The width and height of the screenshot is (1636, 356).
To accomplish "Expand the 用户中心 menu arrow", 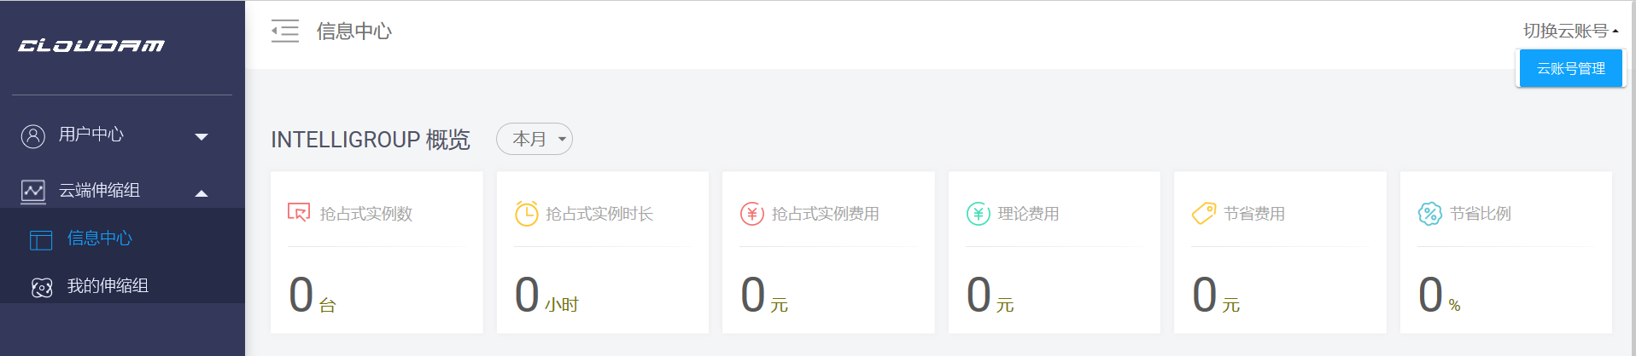I will pos(202,137).
